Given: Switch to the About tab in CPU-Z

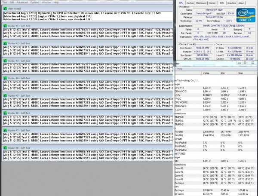Looking at the screenshot, I should pyautogui.click(x=241, y=3).
